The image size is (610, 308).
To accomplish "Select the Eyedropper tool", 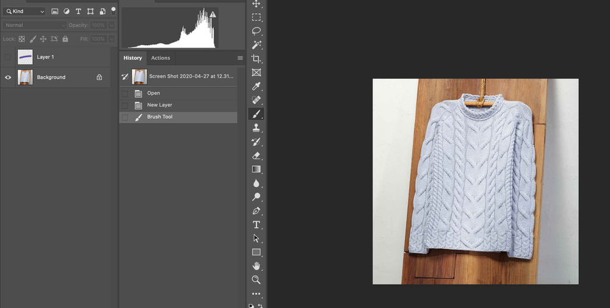I will [256, 86].
